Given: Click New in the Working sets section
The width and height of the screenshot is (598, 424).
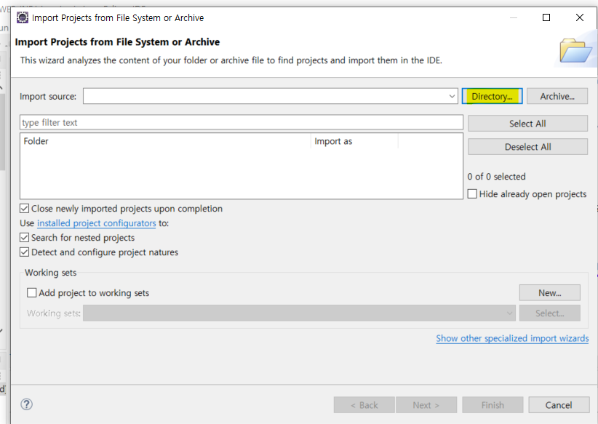Looking at the screenshot, I should tap(549, 292).
